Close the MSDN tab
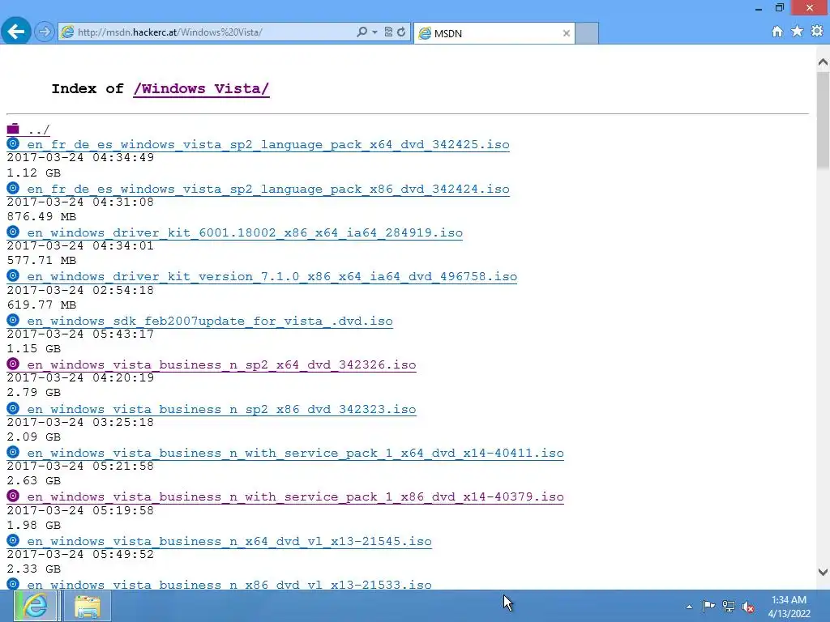Viewport: 830px width, 622px height. tap(567, 33)
